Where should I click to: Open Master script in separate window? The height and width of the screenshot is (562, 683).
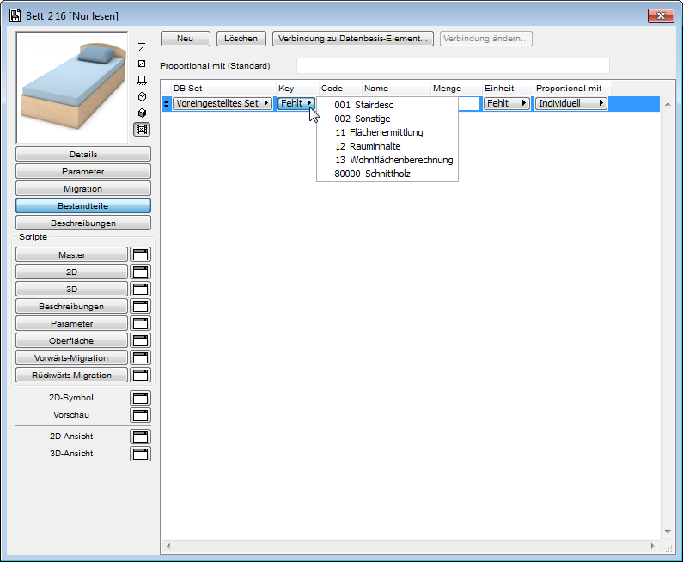coord(140,255)
